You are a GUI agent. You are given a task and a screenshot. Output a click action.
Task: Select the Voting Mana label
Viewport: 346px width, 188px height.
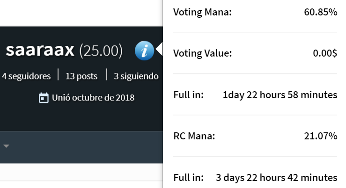tap(202, 12)
